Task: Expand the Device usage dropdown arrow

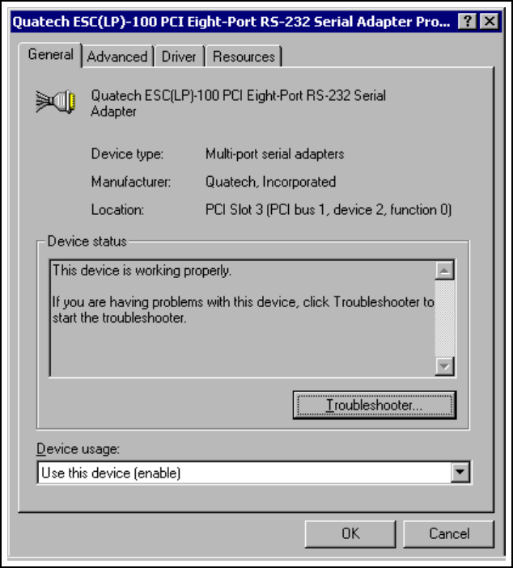Action: pyautogui.click(x=460, y=472)
